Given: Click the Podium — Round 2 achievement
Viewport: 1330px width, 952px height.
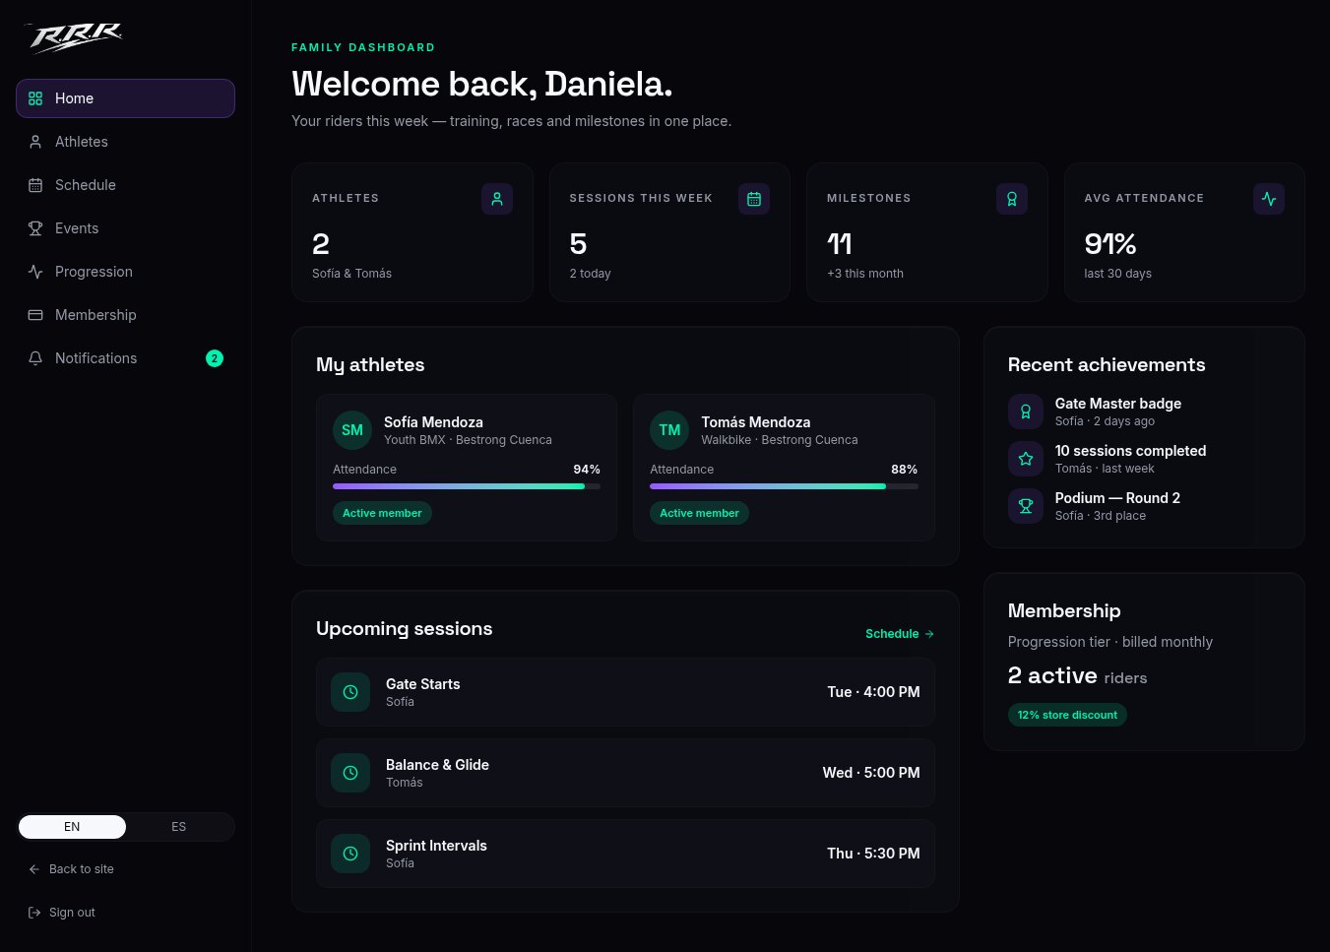Looking at the screenshot, I should pos(1117,498).
